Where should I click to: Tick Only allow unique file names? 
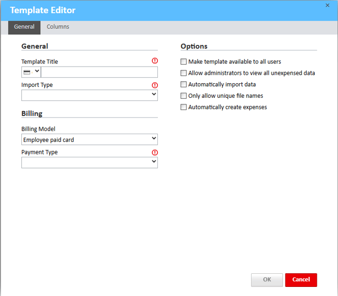click(184, 96)
